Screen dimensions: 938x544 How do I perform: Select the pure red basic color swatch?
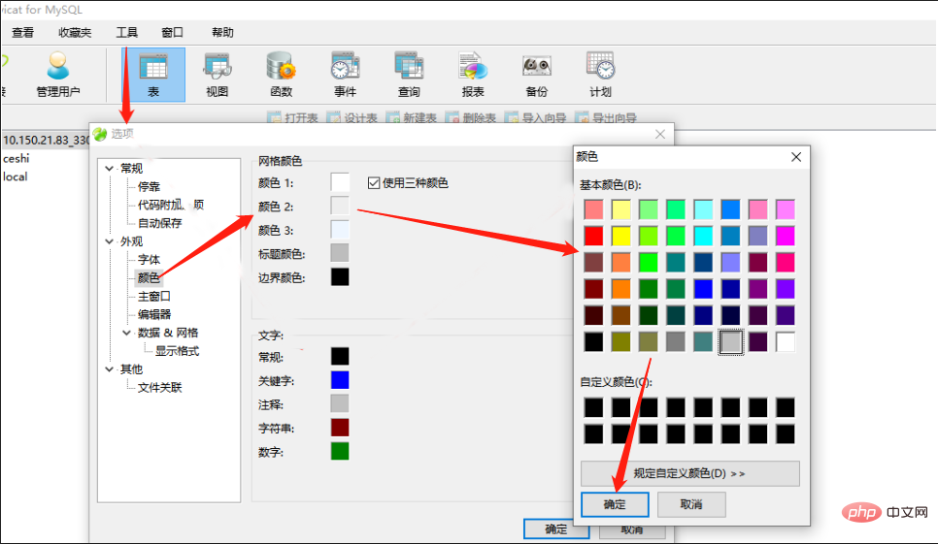(593, 237)
